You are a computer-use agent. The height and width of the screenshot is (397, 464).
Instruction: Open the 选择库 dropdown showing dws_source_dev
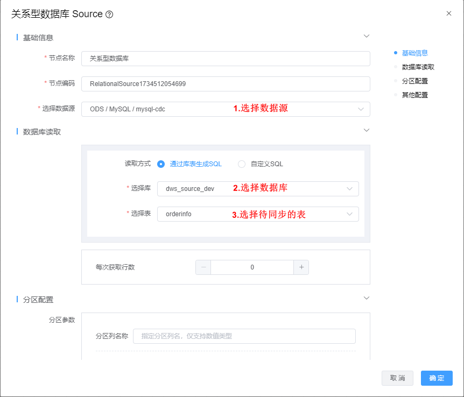[x=258, y=189]
